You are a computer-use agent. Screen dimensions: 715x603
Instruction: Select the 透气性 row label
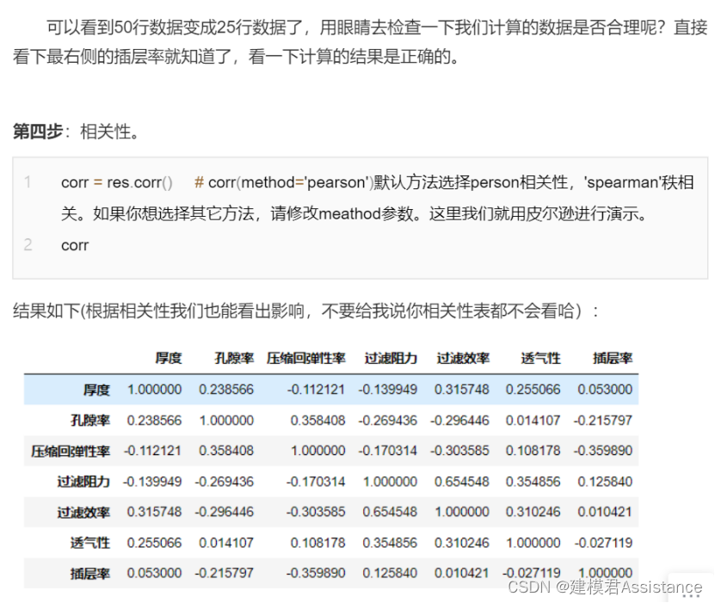point(89,543)
